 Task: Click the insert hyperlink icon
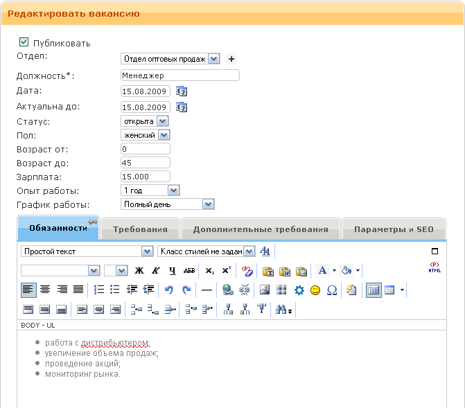(227, 290)
